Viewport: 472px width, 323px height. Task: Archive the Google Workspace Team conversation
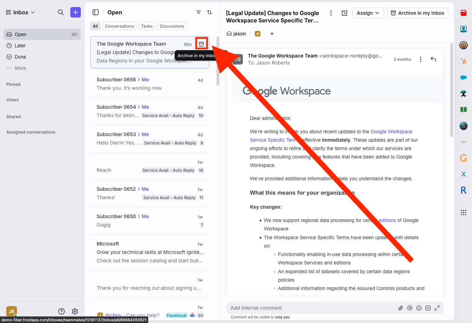[201, 44]
